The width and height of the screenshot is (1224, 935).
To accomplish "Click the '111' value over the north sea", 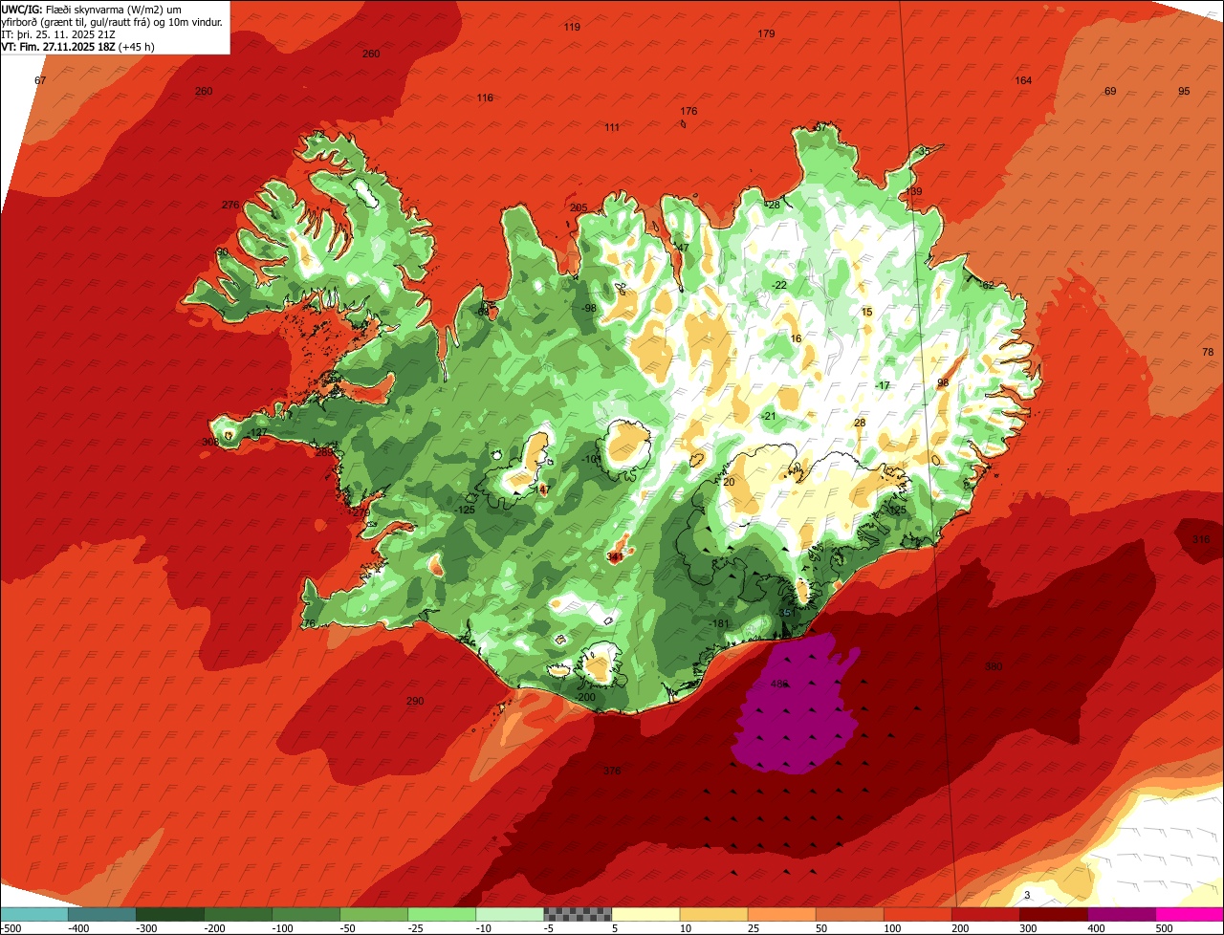I will tap(612, 127).
